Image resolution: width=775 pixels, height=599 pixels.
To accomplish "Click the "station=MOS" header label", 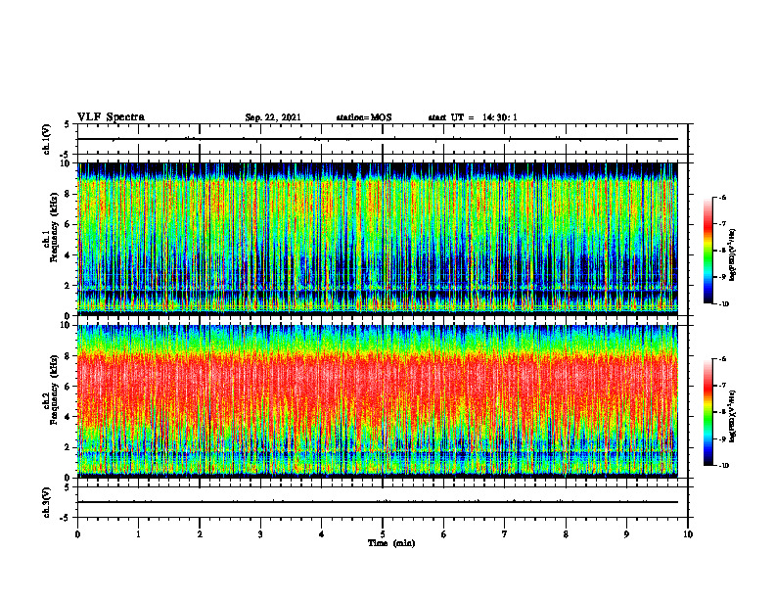I will click(x=364, y=117).
